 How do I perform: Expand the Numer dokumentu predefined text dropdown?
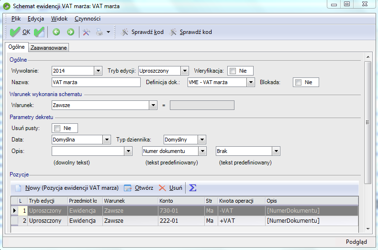pos(202,151)
